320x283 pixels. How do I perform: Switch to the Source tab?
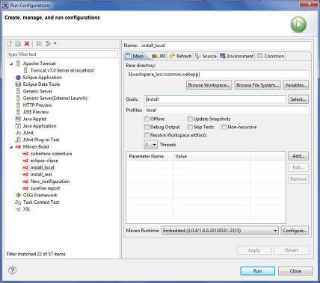click(206, 56)
